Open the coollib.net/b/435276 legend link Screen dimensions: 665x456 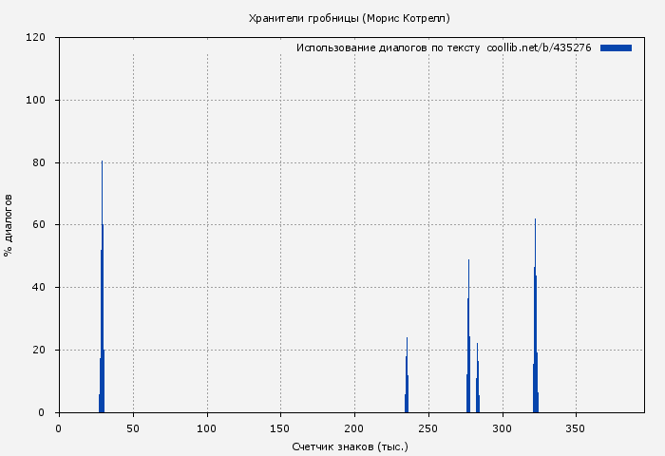(539, 47)
